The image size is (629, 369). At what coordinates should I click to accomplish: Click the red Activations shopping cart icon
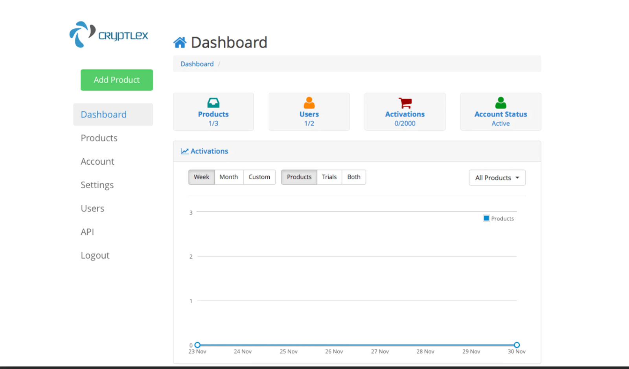coord(405,102)
